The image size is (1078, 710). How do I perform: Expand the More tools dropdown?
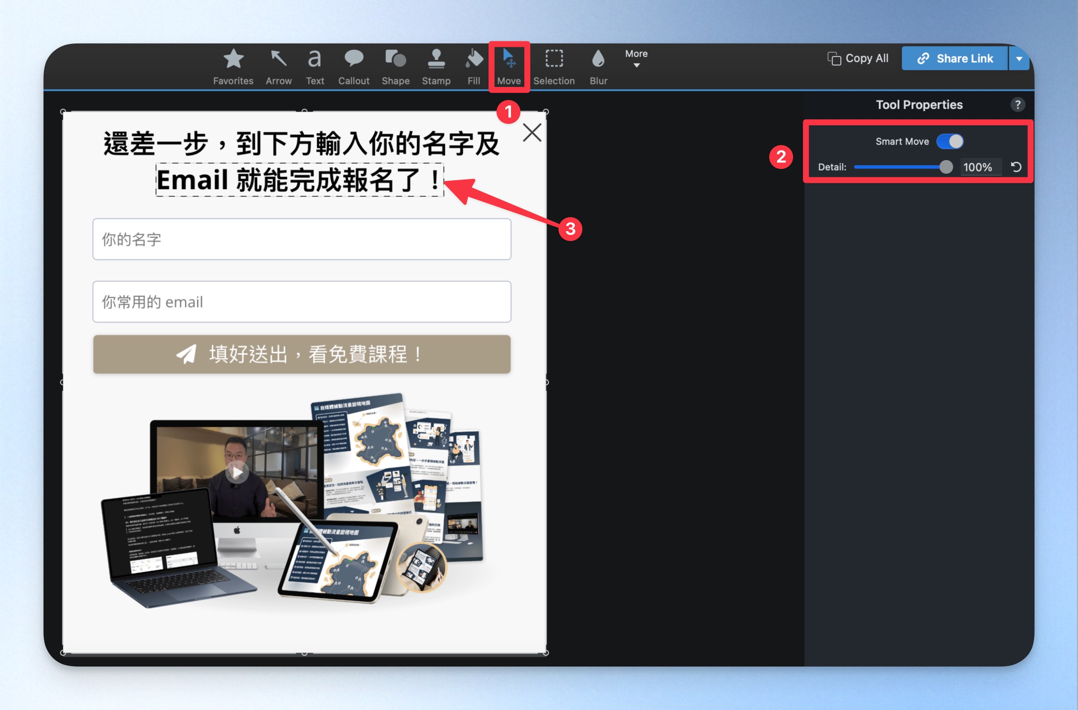[x=636, y=58]
